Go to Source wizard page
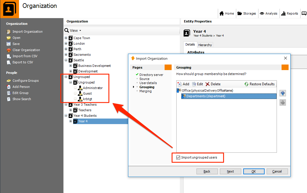Viewport: 307px width, 193px height. point(144,79)
